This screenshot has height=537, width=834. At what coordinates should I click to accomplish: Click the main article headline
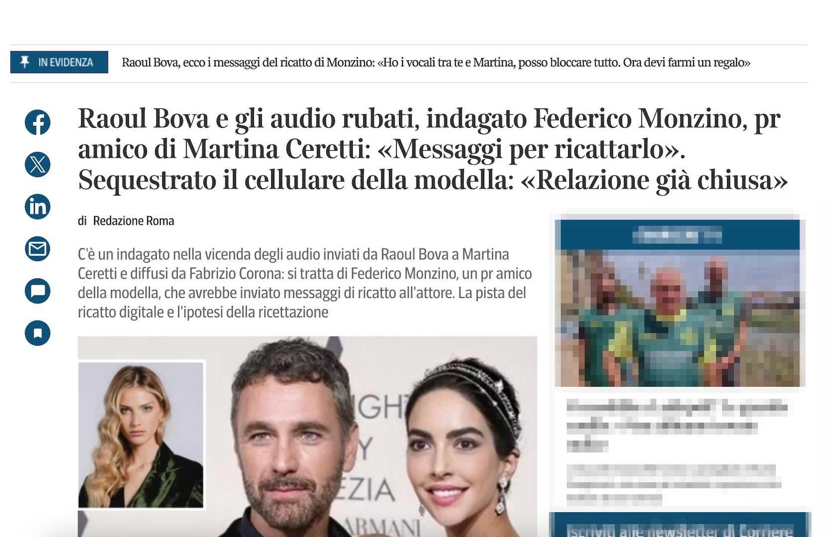433,149
